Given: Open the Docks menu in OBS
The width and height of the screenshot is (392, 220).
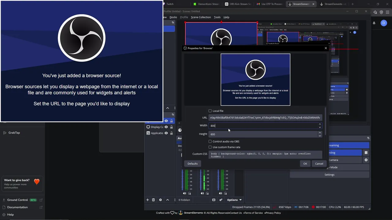Looking at the screenshot, I should click(173, 17).
